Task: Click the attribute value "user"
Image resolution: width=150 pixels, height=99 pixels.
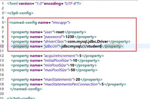Action: [49, 32]
